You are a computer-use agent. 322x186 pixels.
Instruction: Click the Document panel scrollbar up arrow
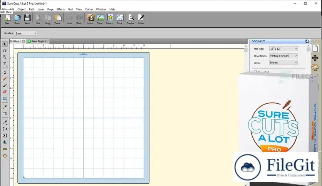[308, 46]
